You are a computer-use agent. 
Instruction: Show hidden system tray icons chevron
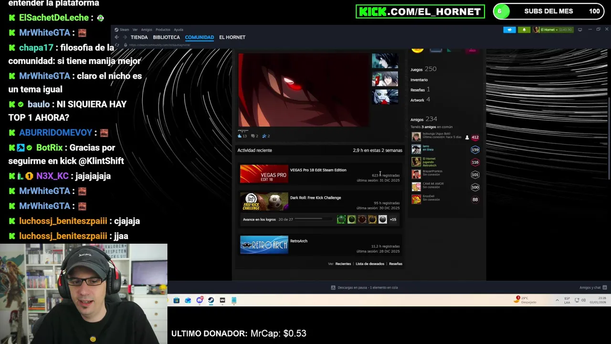(x=557, y=300)
